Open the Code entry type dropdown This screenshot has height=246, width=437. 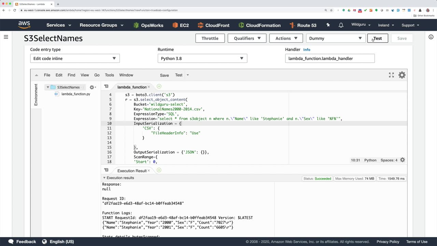(x=75, y=58)
